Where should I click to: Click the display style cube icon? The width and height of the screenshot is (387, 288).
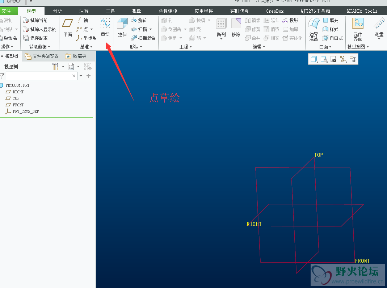(x=314, y=59)
